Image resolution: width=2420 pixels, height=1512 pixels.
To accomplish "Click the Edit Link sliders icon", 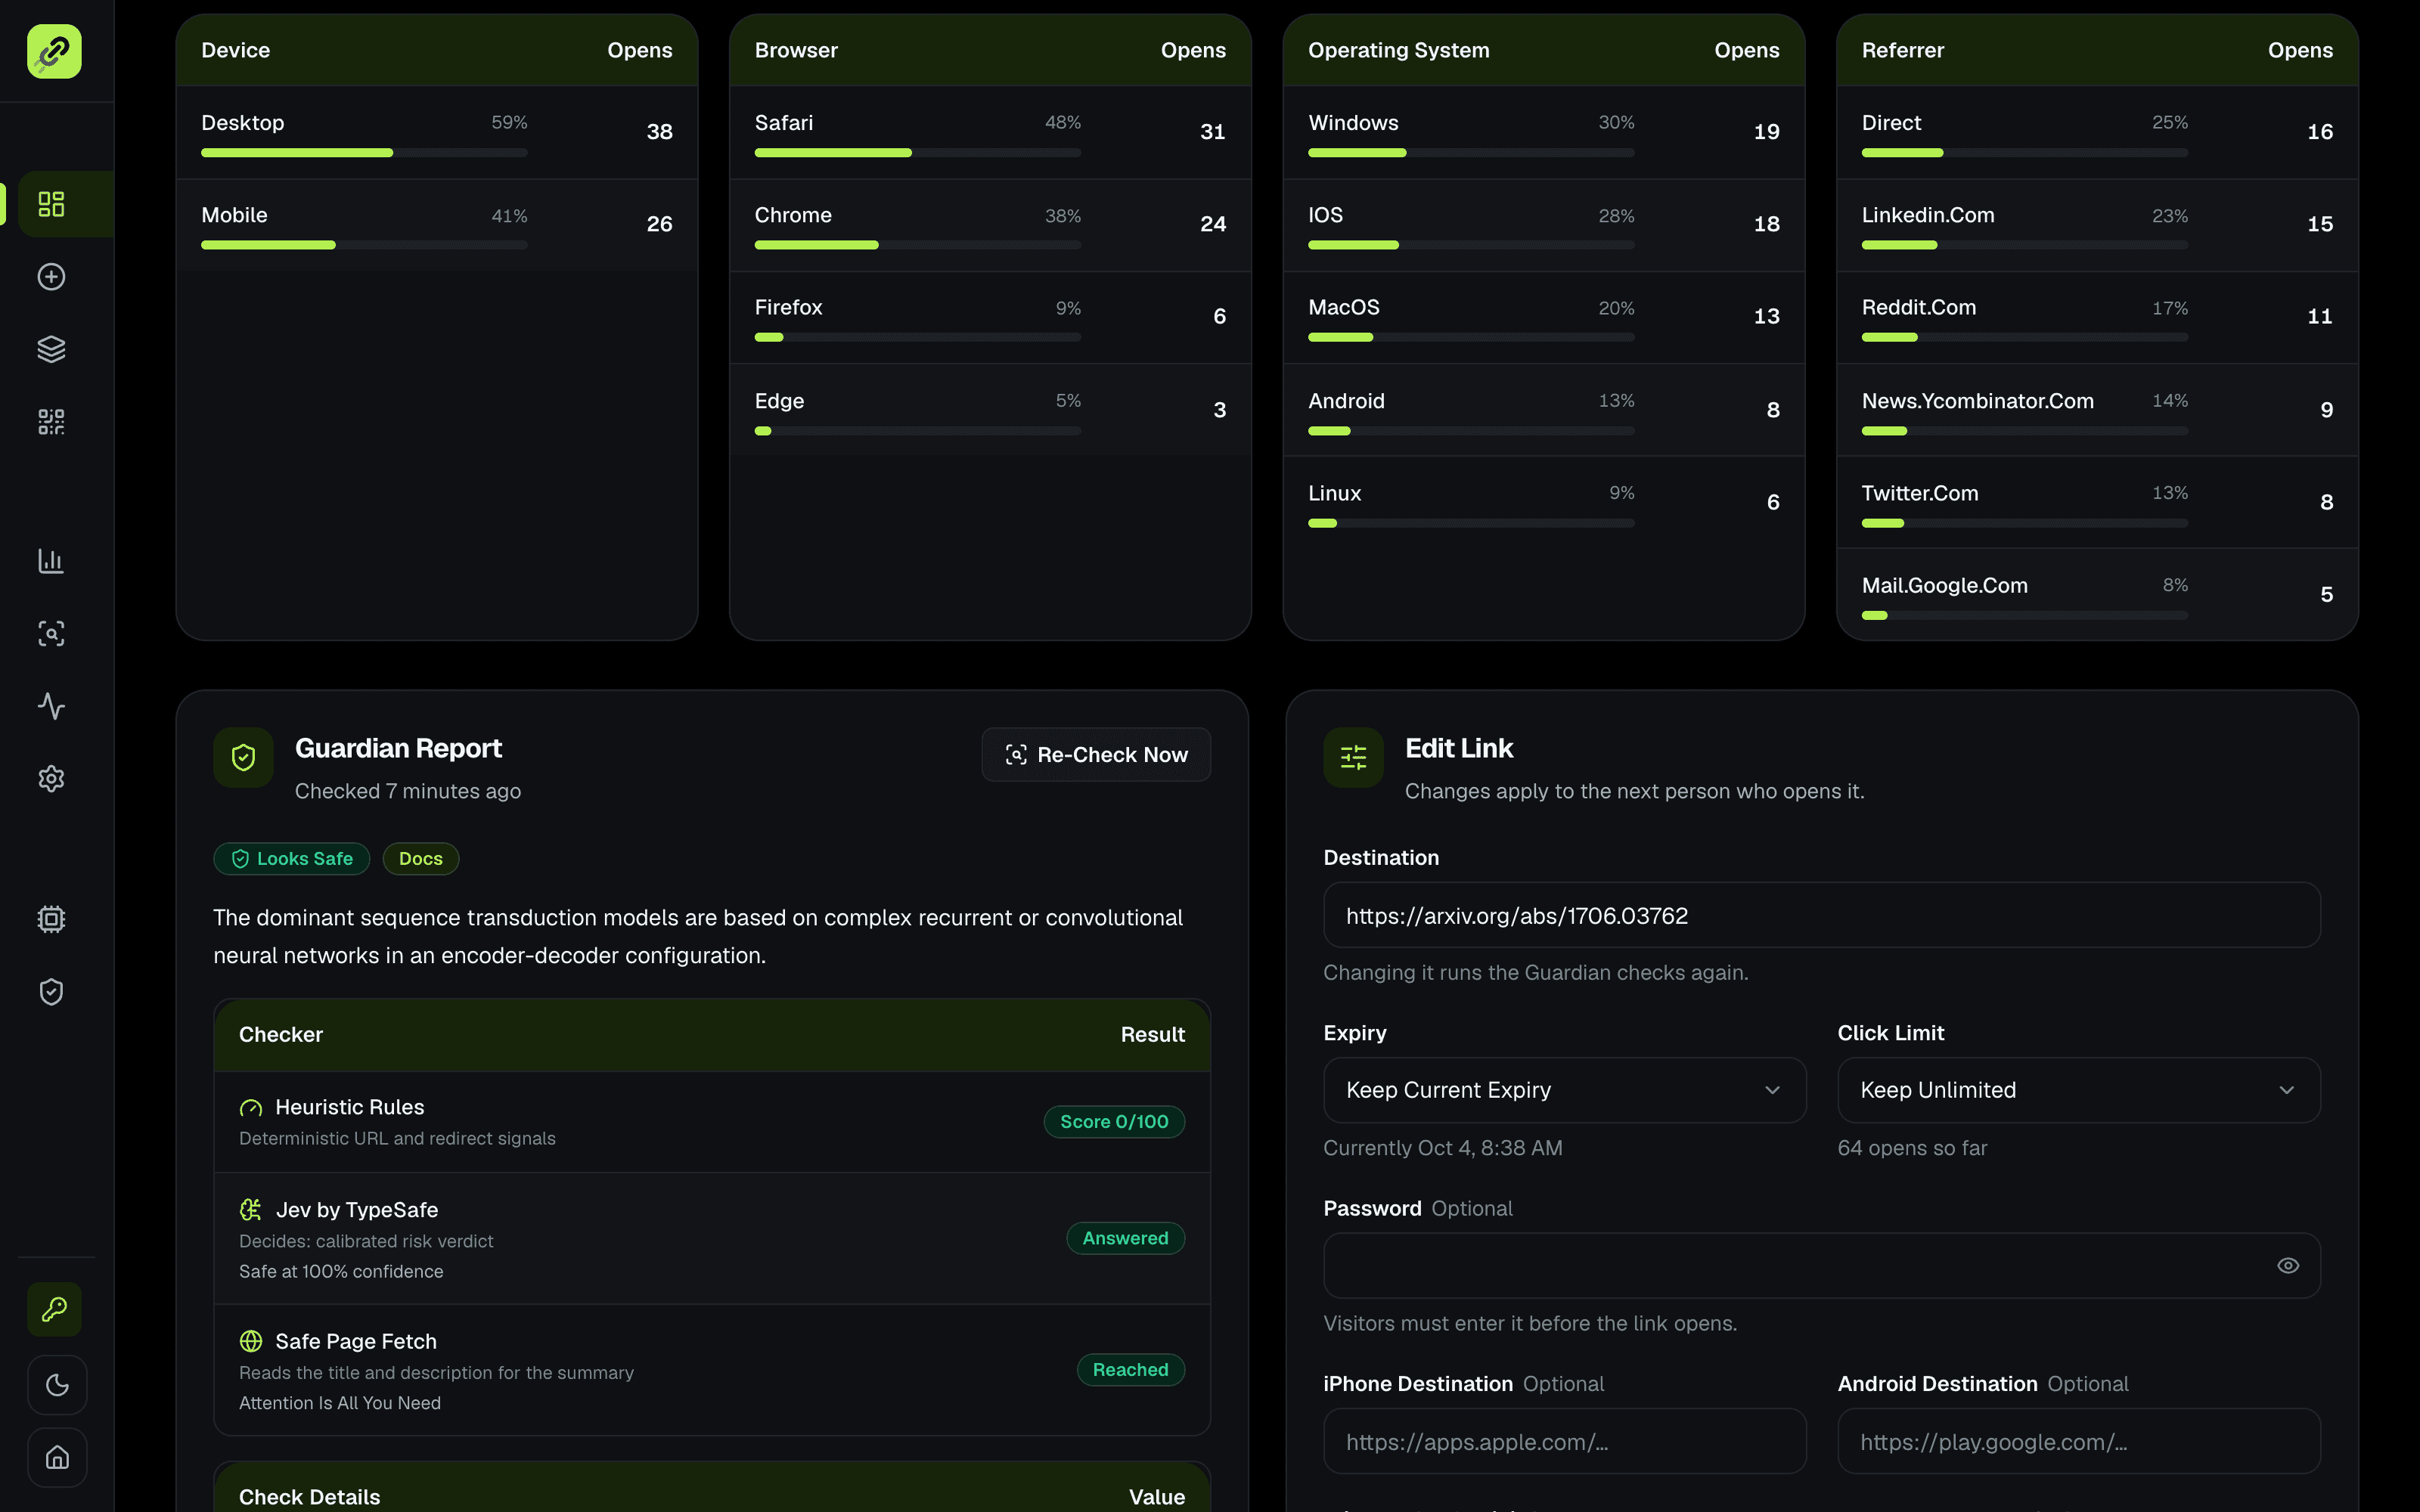I will click(x=1353, y=758).
